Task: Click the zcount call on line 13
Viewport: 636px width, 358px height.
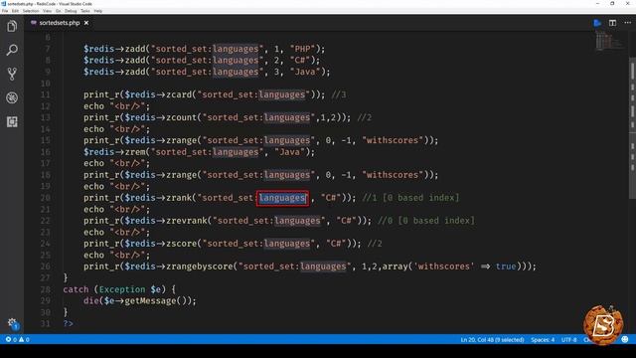Action: [x=181, y=117]
